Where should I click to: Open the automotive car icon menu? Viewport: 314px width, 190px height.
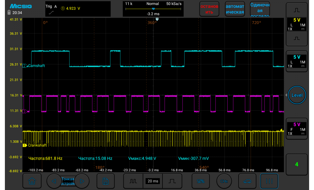[x=247, y=181]
